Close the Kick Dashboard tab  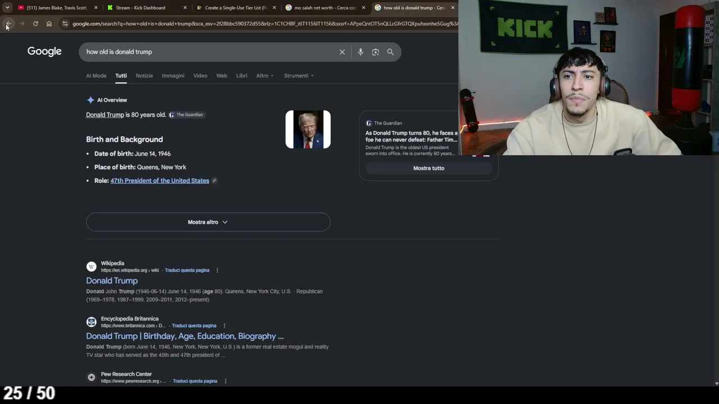185,8
